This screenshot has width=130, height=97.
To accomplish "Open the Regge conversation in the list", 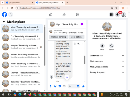I will click(22, 90).
